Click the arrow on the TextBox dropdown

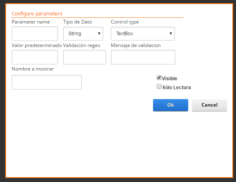pos(171,34)
